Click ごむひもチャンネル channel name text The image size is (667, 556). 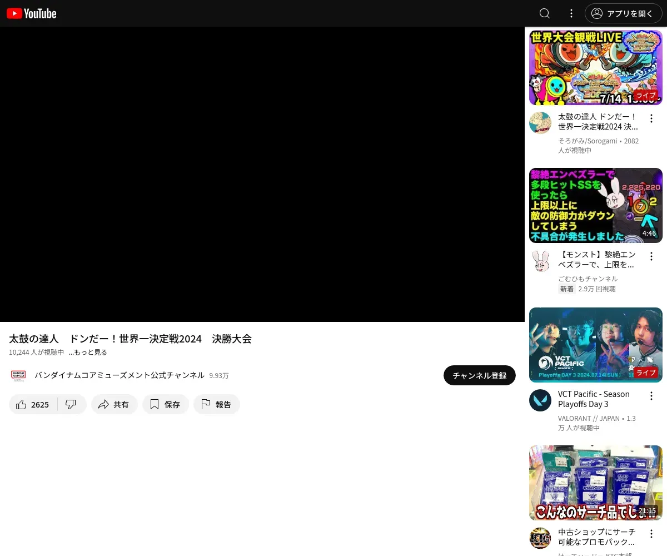click(588, 279)
